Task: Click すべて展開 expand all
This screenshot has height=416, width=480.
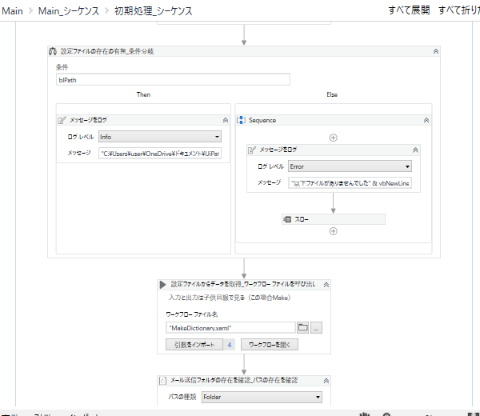Action: [x=409, y=10]
